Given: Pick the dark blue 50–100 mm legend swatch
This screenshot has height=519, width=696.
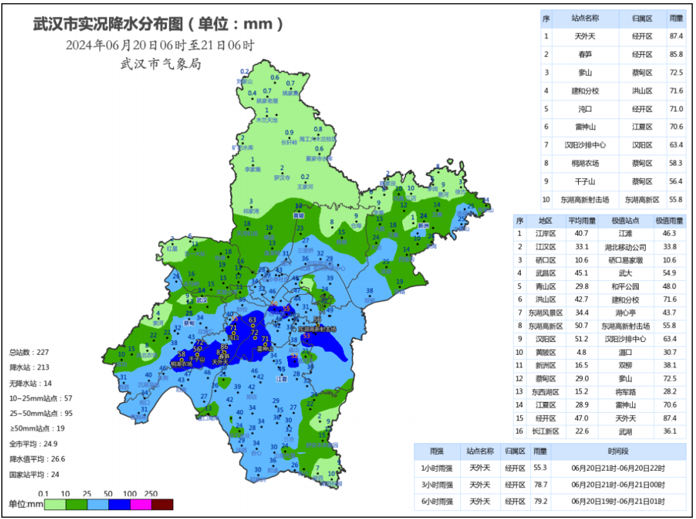Looking at the screenshot, I should 119,504.
